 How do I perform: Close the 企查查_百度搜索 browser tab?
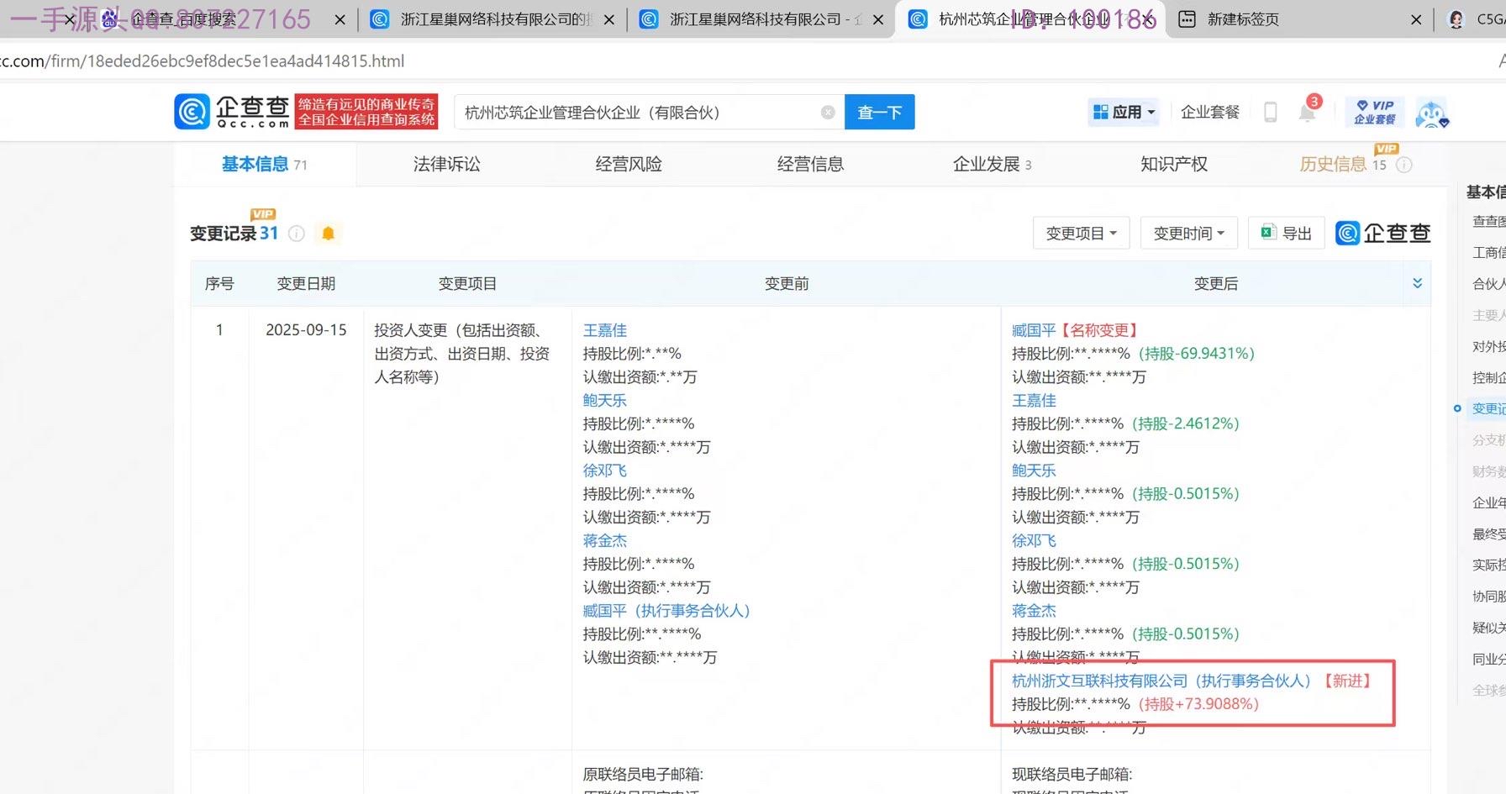[340, 19]
